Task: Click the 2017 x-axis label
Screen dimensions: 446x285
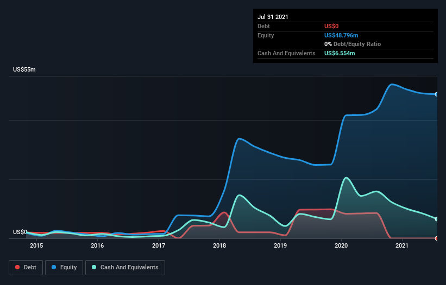Action: tap(159, 245)
